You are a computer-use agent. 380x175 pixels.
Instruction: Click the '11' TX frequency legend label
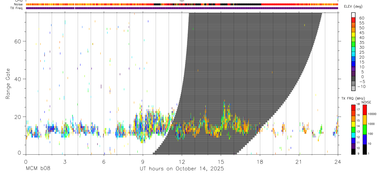click(x=358, y=143)
